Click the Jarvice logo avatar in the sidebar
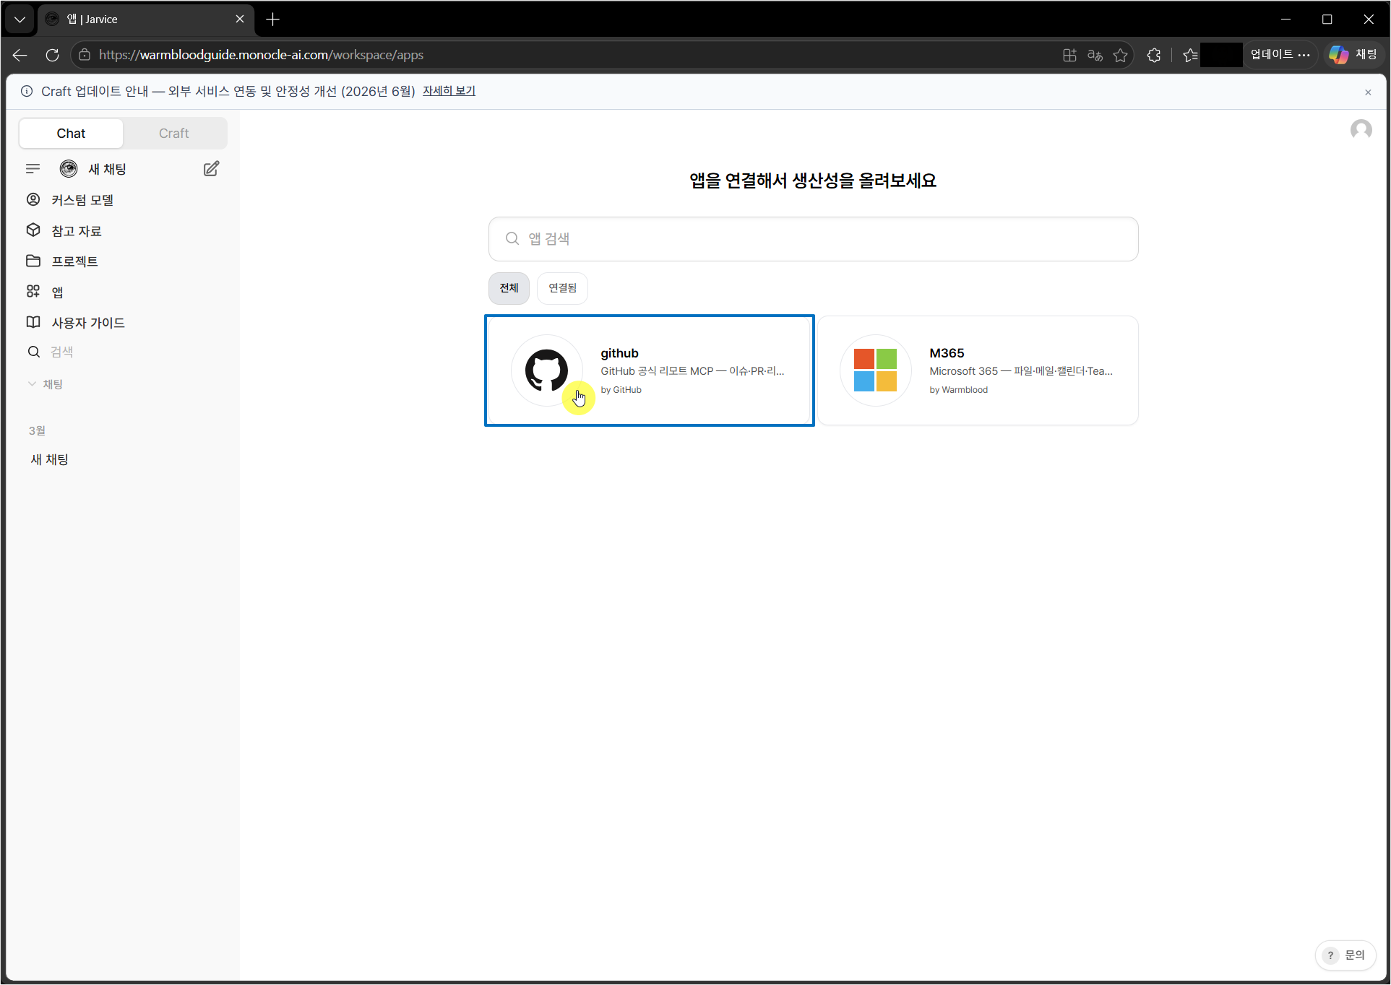Image resolution: width=1391 pixels, height=985 pixels. 69,169
